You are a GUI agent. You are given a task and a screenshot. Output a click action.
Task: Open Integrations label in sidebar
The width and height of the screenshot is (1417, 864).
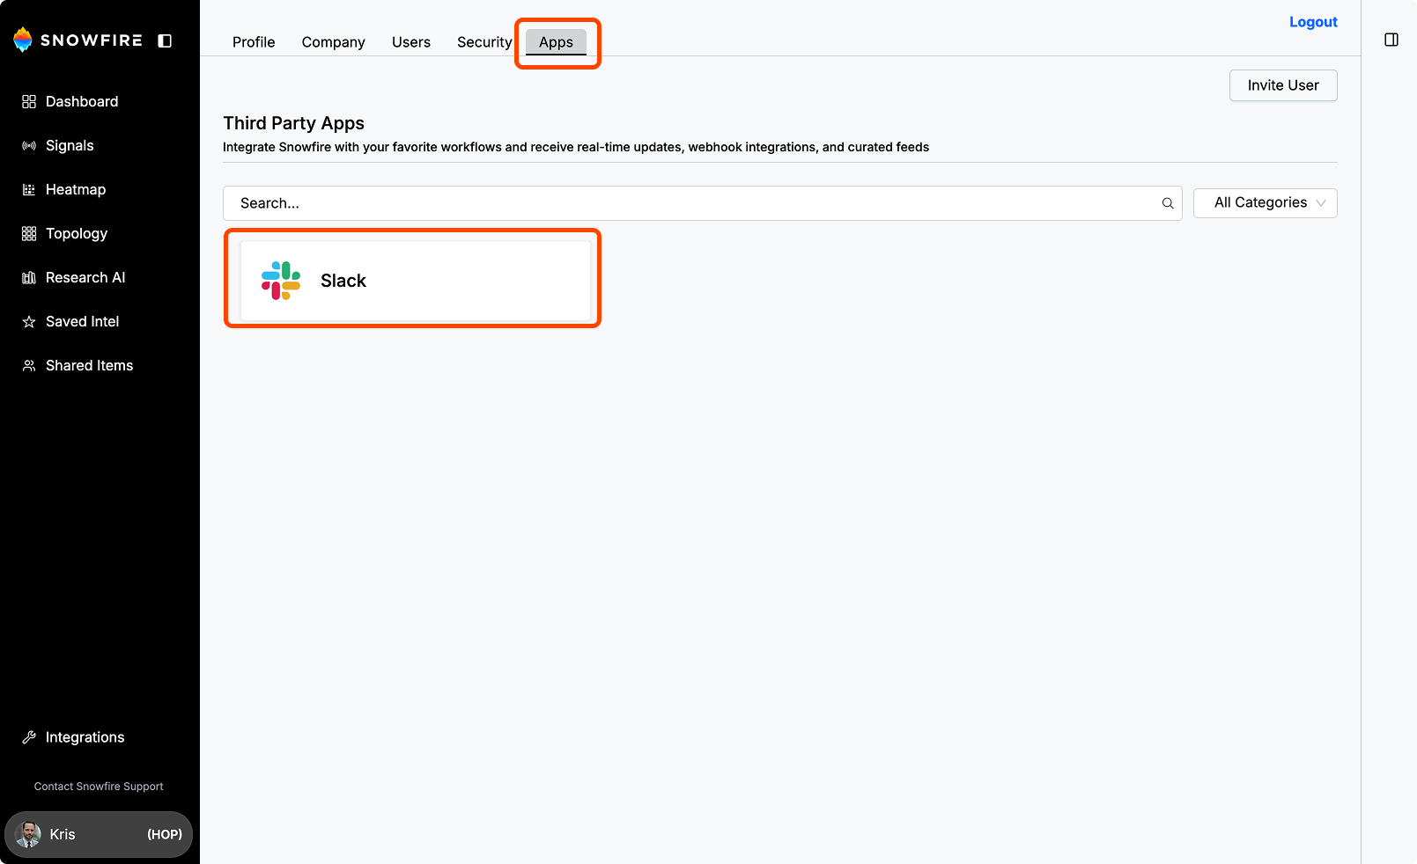[x=85, y=737]
